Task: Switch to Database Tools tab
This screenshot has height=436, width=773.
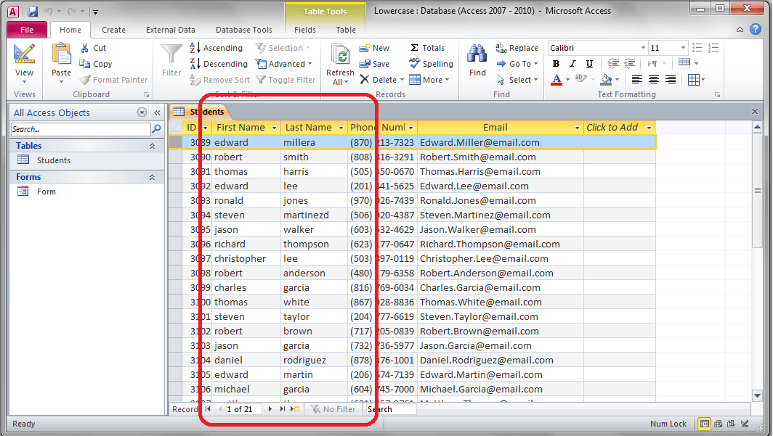Action: (x=244, y=30)
